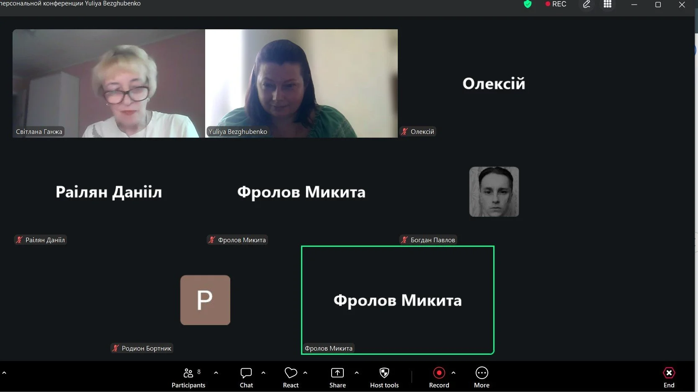Click muted mic icon beside Богдан Павлов
Image resolution: width=698 pixels, height=392 pixels.
point(404,240)
